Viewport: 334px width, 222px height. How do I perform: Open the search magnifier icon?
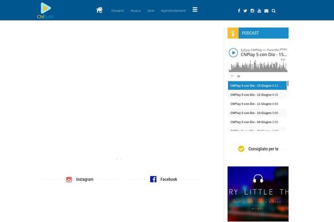click(274, 11)
